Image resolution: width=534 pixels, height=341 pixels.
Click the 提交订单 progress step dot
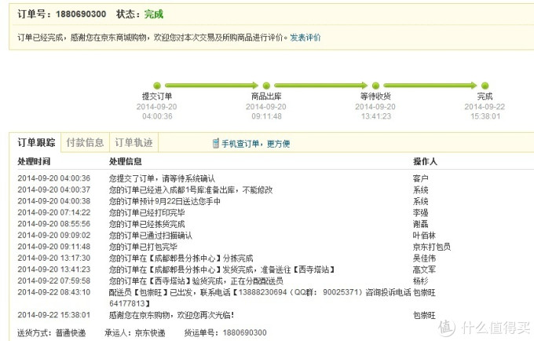click(x=157, y=86)
